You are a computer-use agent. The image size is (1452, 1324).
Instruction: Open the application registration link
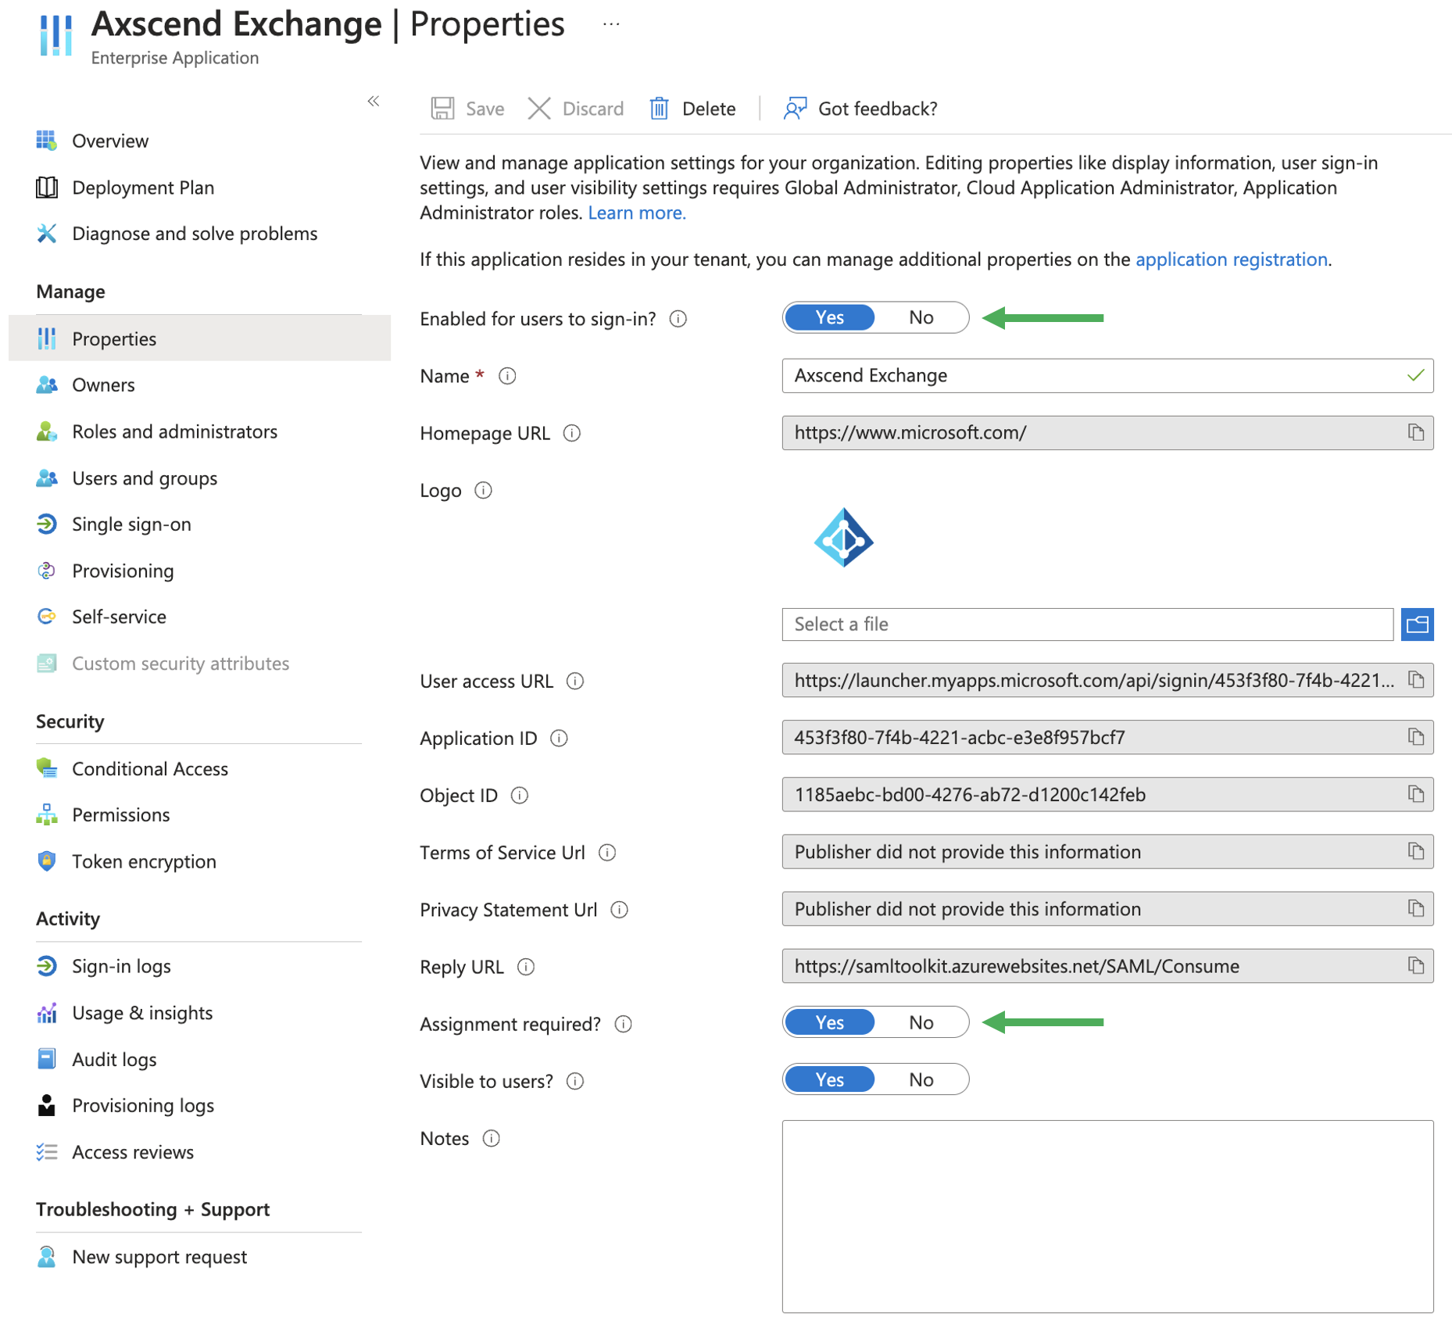click(x=1231, y=259)
